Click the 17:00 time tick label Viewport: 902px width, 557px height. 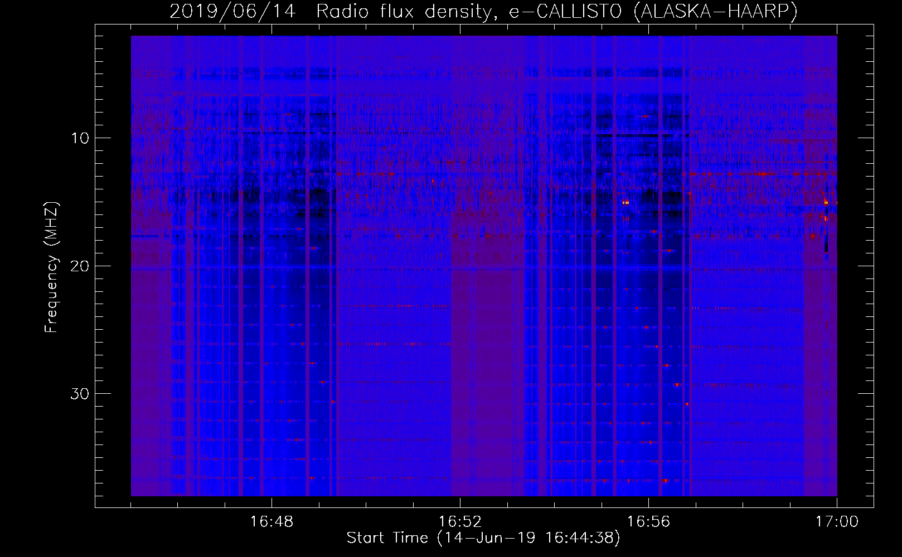pos(837,522)
